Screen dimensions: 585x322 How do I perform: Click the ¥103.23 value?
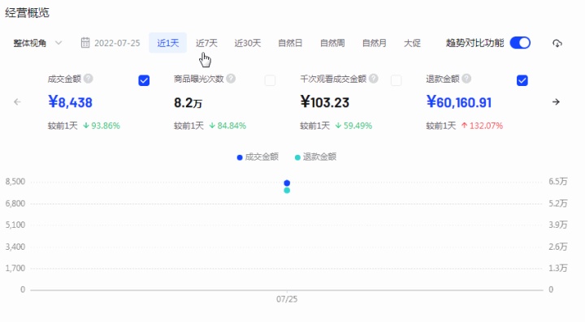click(x=324, y=102)
